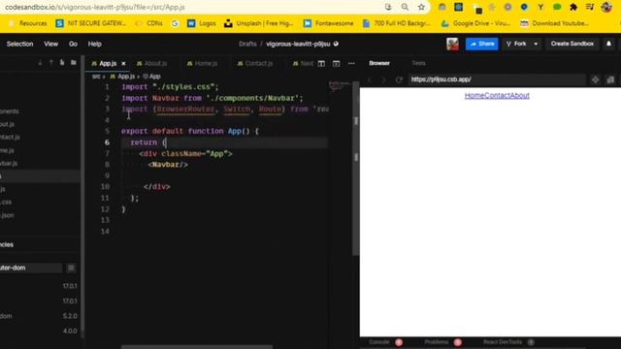Open the Fontawesome bookmark
This screenshot has height=349, width=621.
[328, 23]
